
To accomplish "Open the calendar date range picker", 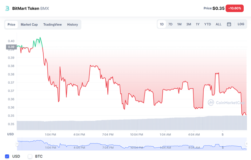I will (x=229, y=24).
